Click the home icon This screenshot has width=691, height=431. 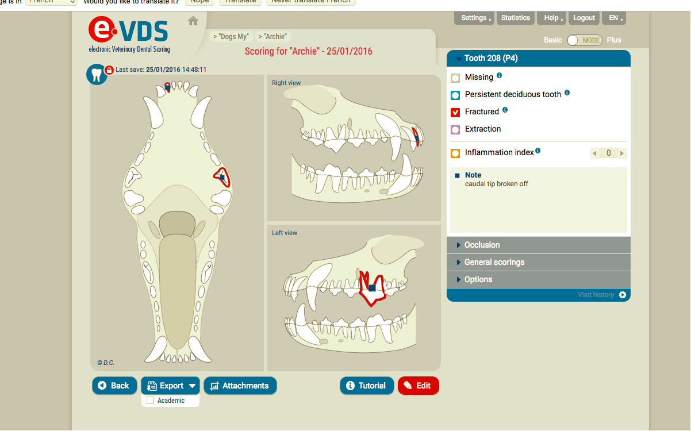[193, 21]
